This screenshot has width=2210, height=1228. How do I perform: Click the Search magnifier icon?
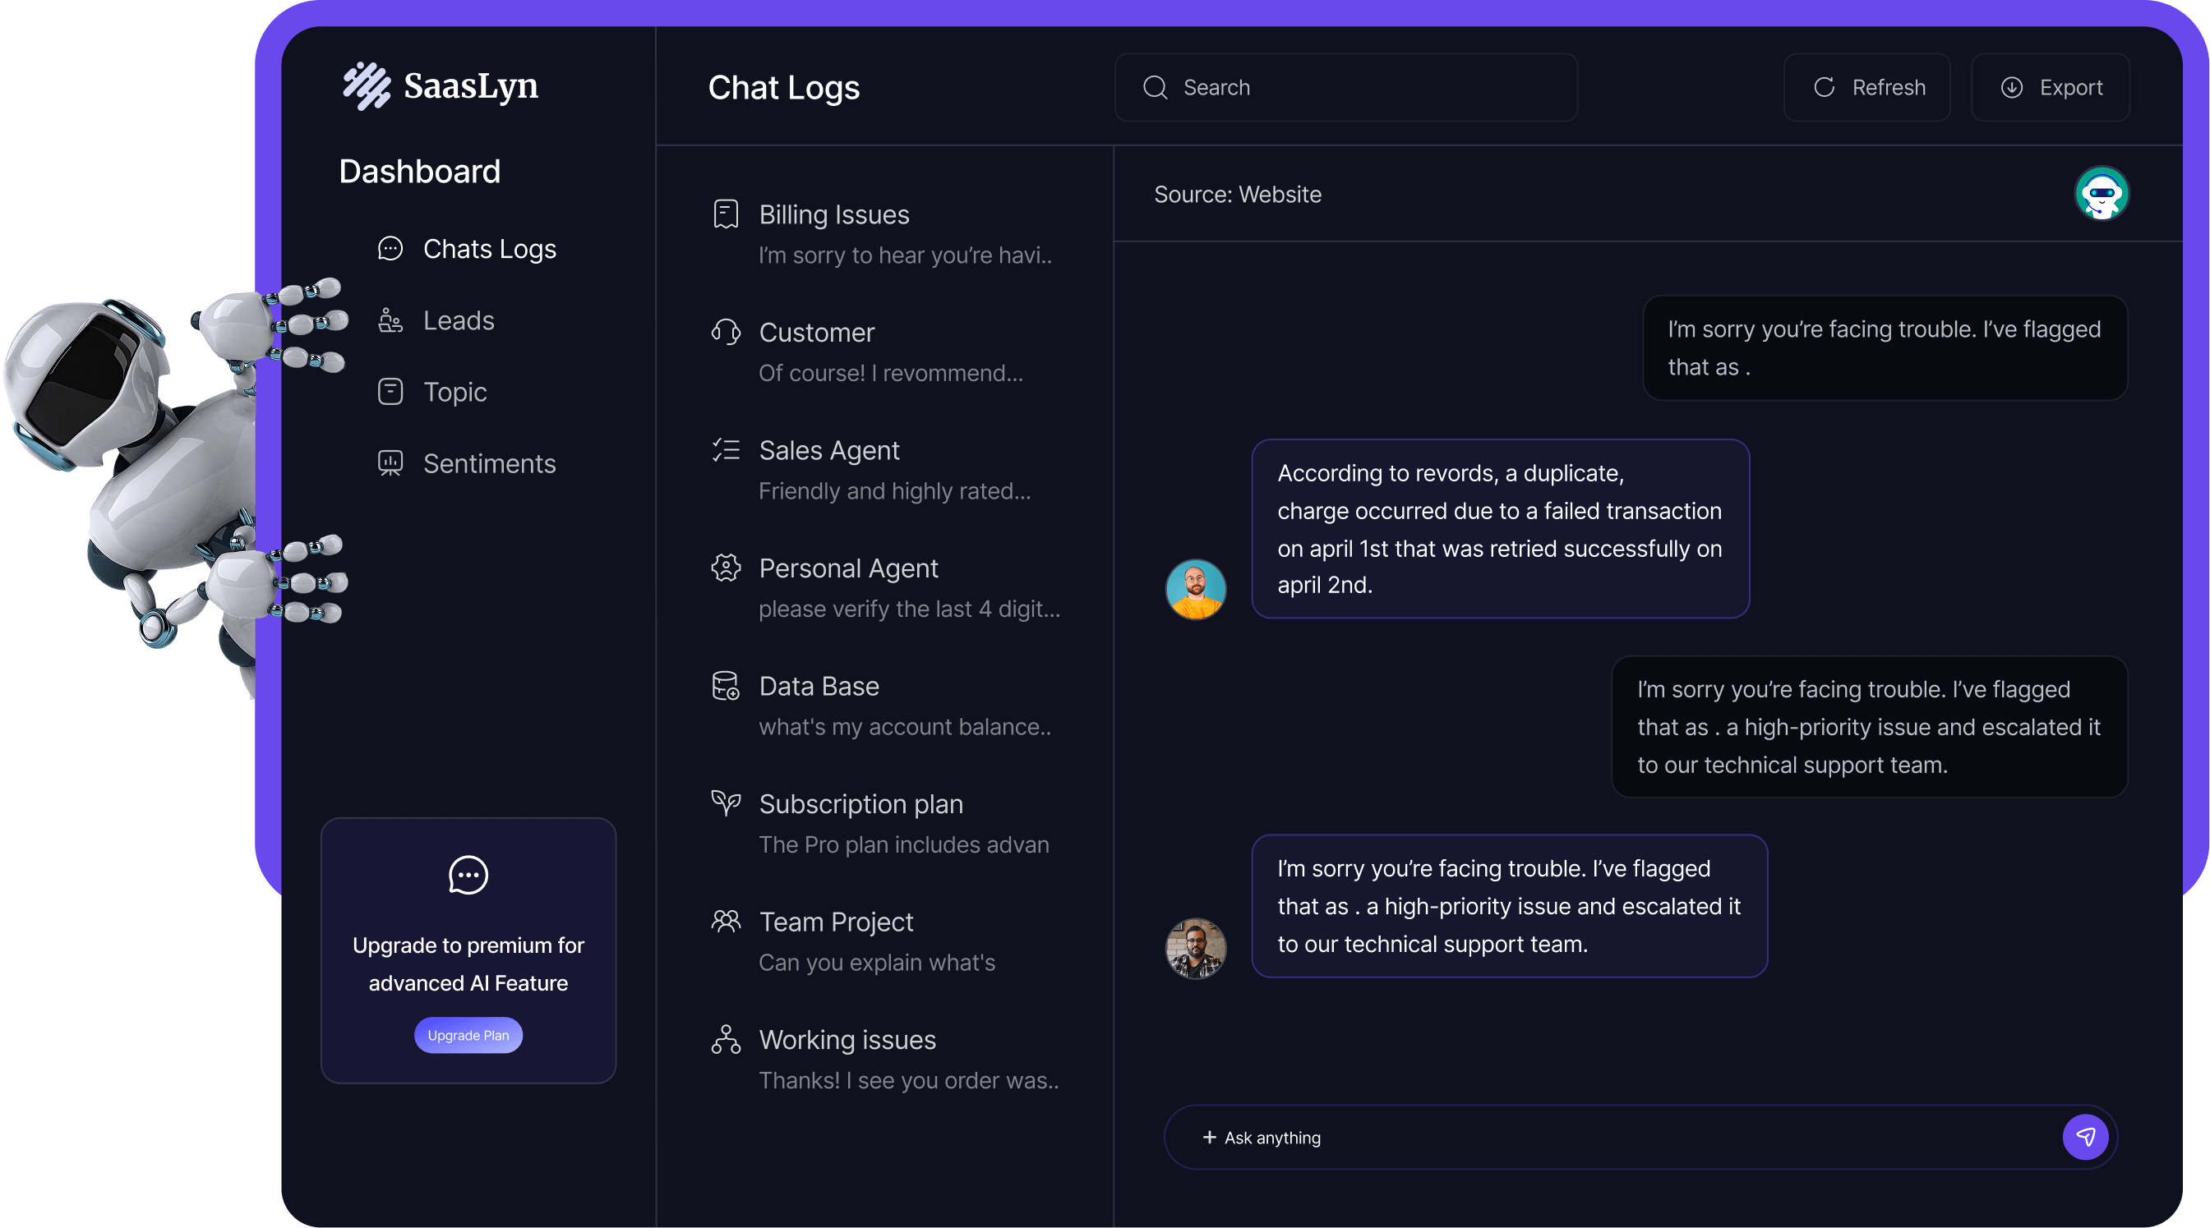1155,87
